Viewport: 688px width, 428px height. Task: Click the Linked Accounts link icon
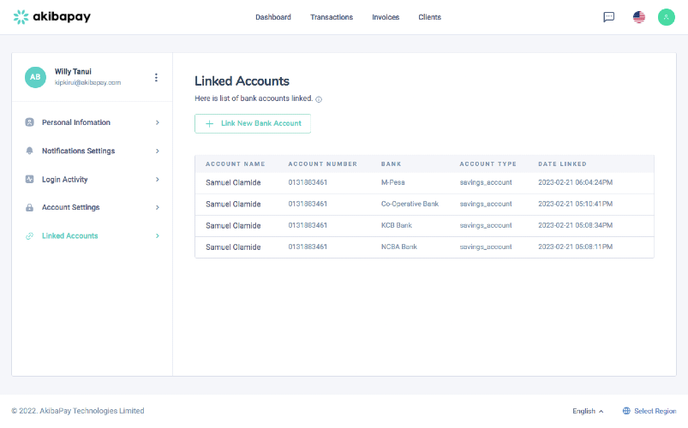(x=29, y=236)
